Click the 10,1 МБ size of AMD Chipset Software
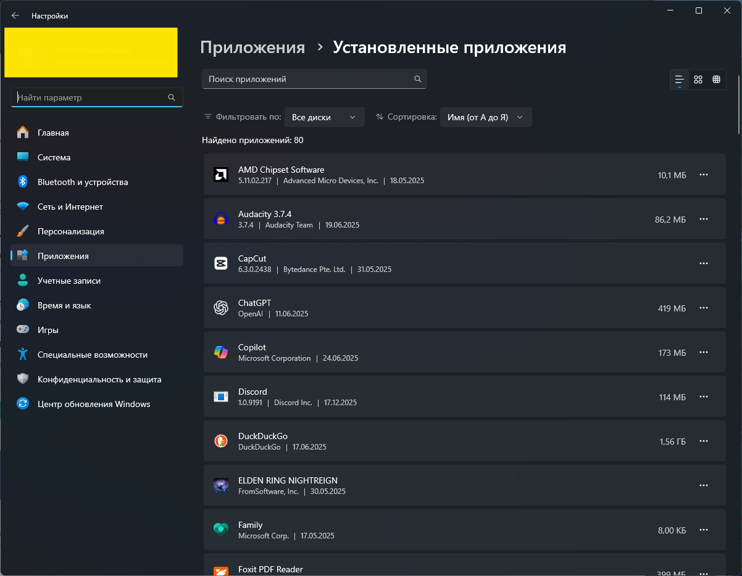 pos(672,175)
